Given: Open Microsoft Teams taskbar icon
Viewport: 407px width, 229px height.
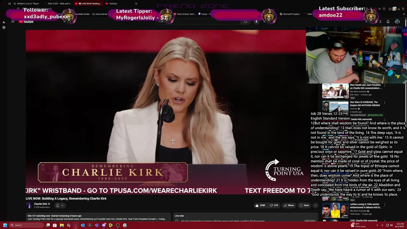Looking at the screenshot, I should 97,225.
